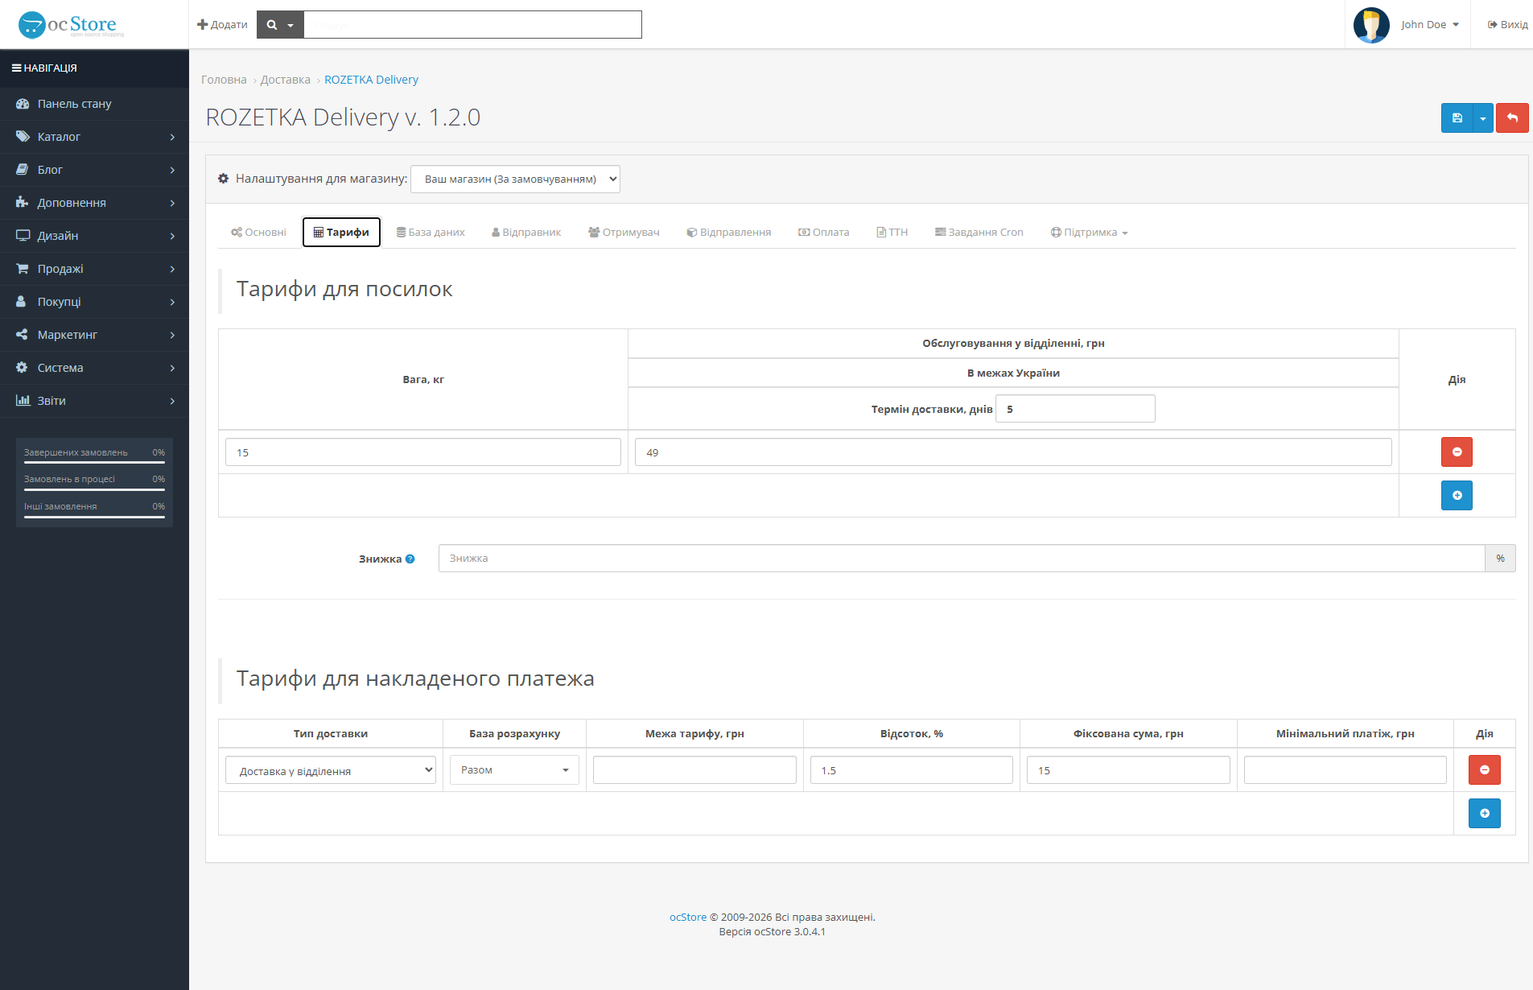Open the save options dropdown arrow

tap(1483, 118)
